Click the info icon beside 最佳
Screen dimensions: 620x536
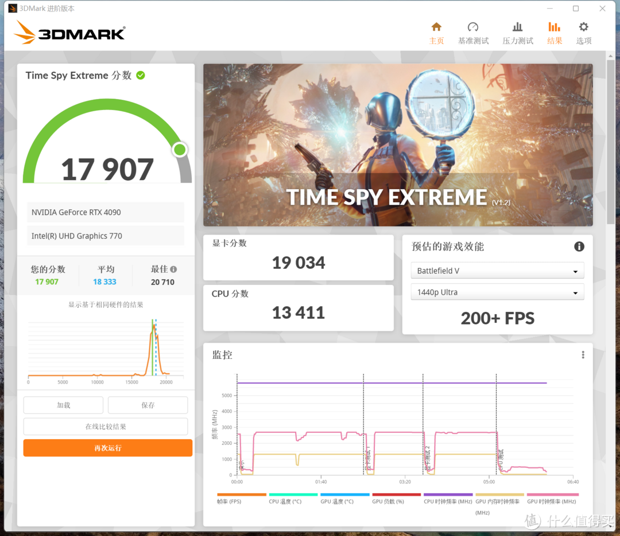pyautogui.click(x=173, y=269)
